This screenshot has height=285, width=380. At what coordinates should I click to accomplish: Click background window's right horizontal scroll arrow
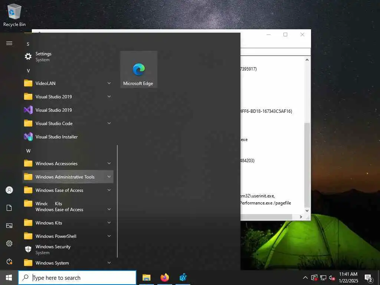click(301, 217)
